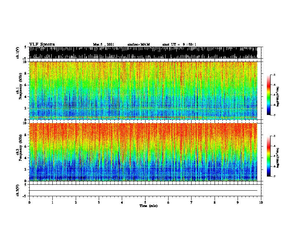Viewport: 294px width, 227px height.
Task: Click the "station=MAM" header label
Action: (x=138, y=45)
